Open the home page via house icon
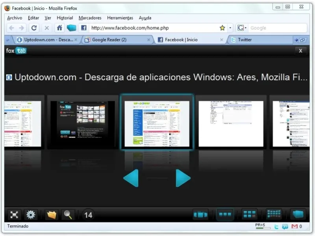Screen dimensions: 315x236 [x=59, y=28]
